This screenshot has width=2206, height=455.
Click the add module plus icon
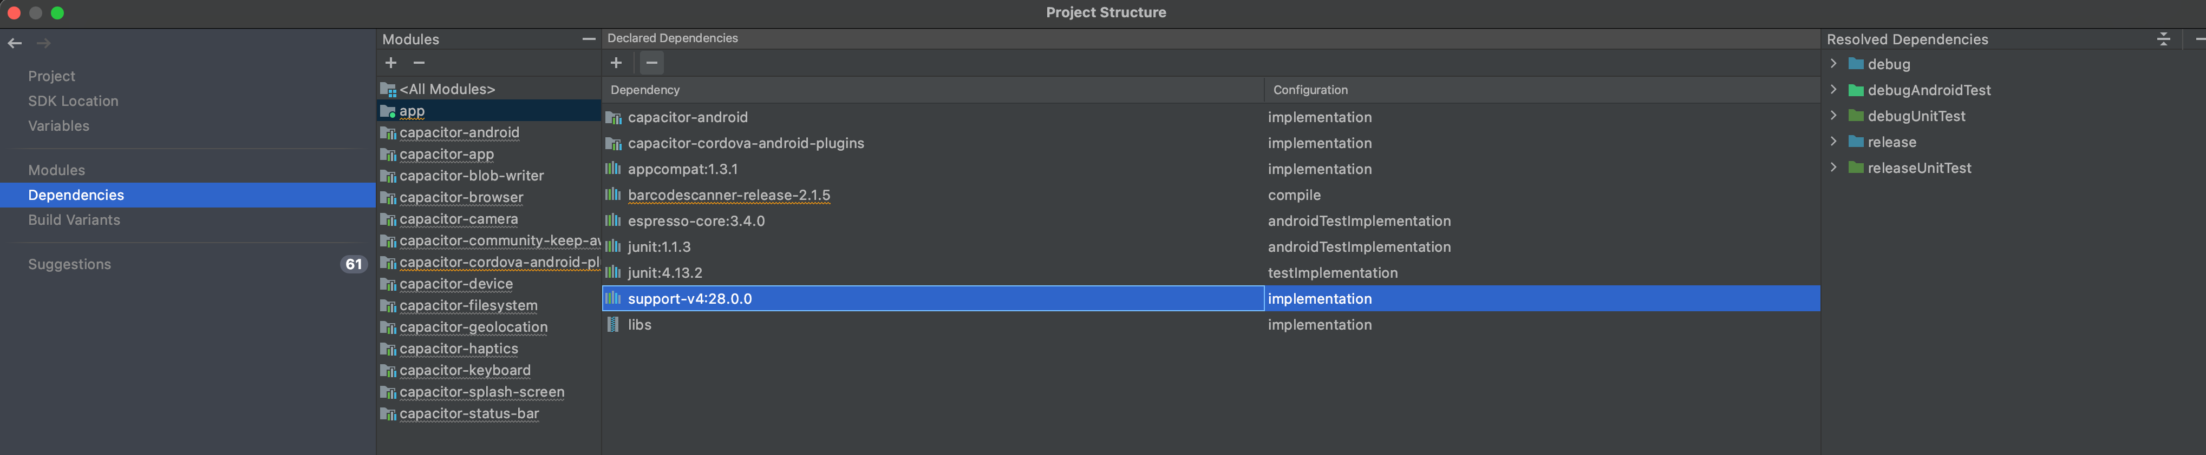[x=390, y=63]
